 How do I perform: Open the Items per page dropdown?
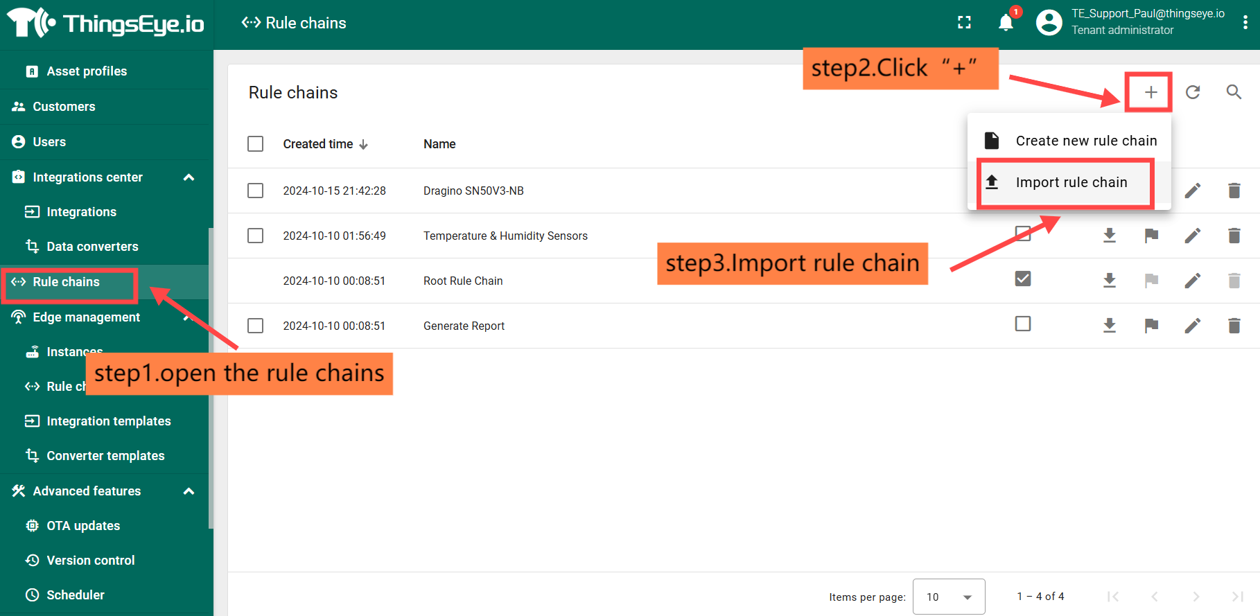pyautogui.click(x=948, y=597)
